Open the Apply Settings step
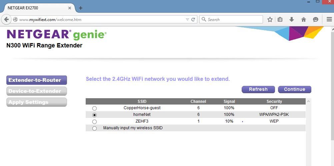Viewport: 334px width, 166px height. click(x=37, y=102)
